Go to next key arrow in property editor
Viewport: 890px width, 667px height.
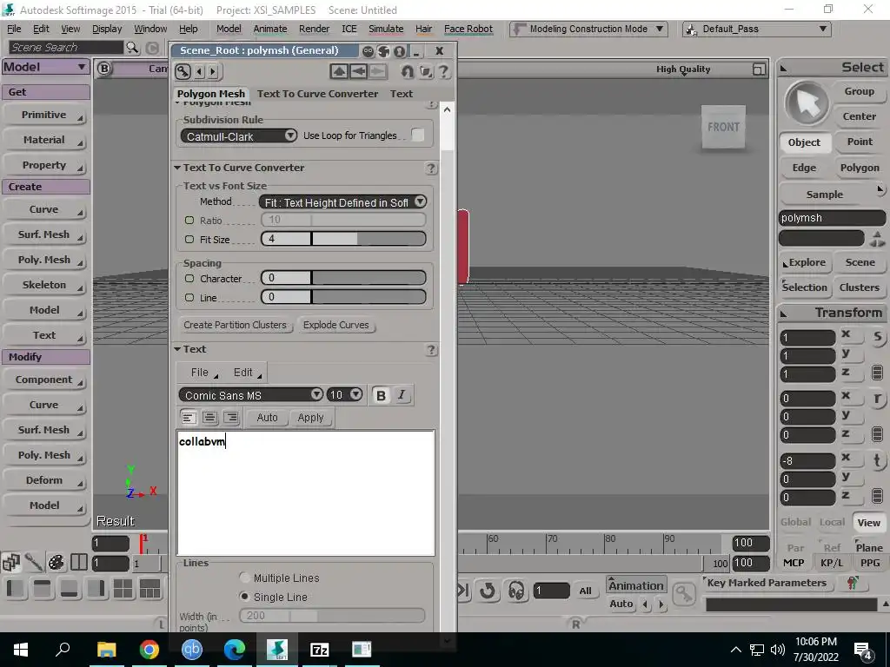[213, 71]
